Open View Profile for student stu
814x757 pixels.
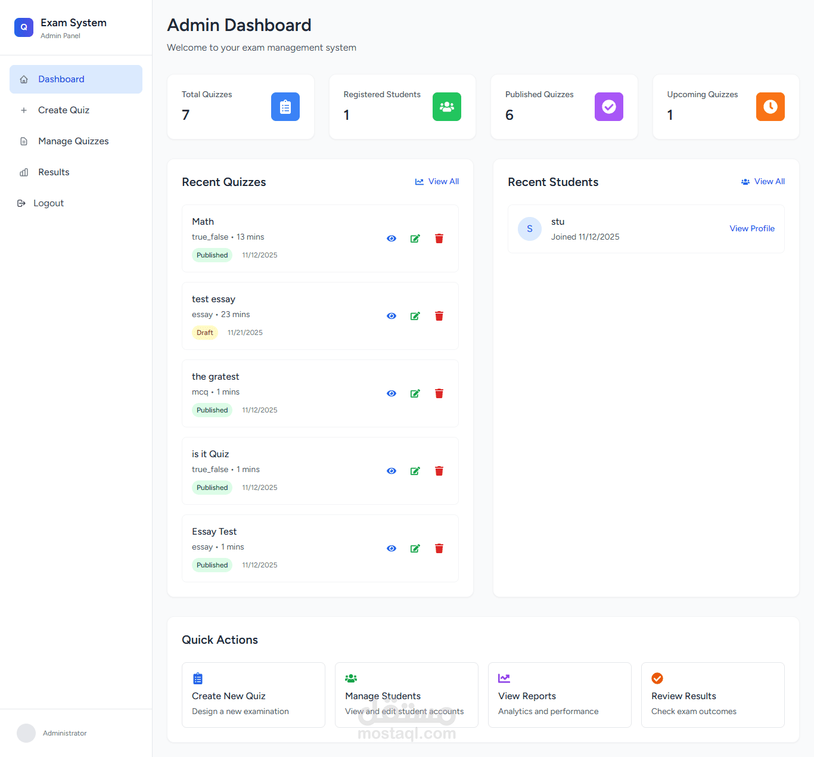(752, 228)
